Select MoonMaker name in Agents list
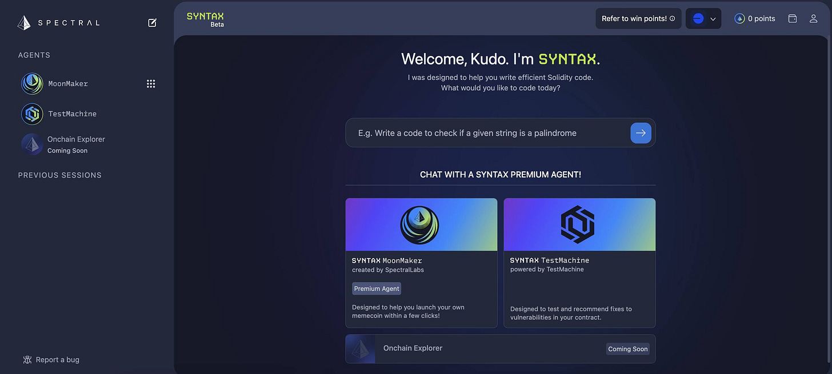Viewport: 832px width, 374px height. point(68,83)
